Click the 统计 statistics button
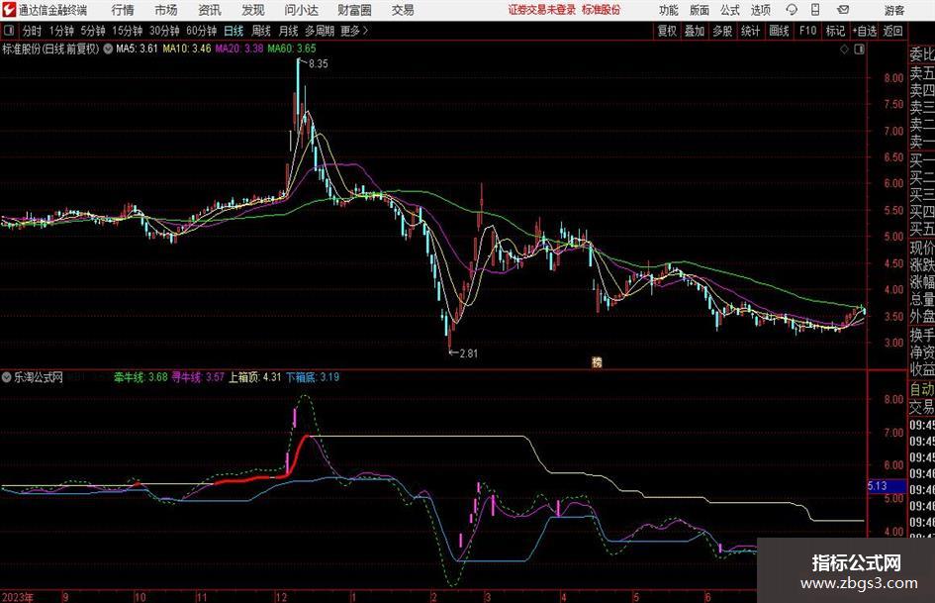Screen dimensions: 935x603 tap(751, 31)
